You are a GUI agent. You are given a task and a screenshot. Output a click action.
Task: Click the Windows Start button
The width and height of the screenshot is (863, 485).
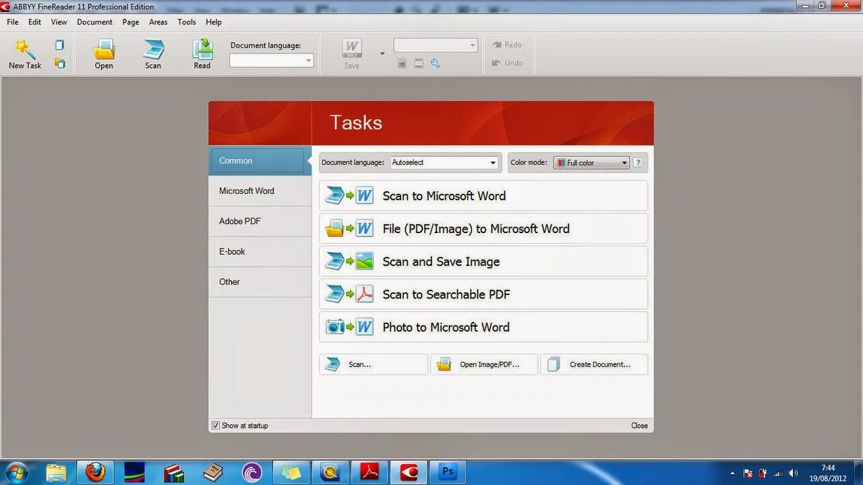coord(17,472)
